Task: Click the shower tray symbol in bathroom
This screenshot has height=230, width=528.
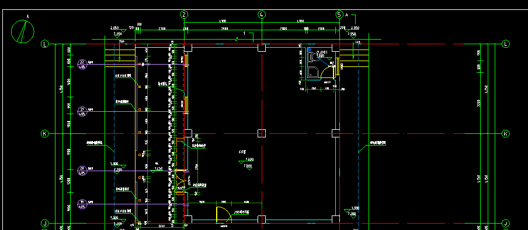Action: [x=314, y=72]
